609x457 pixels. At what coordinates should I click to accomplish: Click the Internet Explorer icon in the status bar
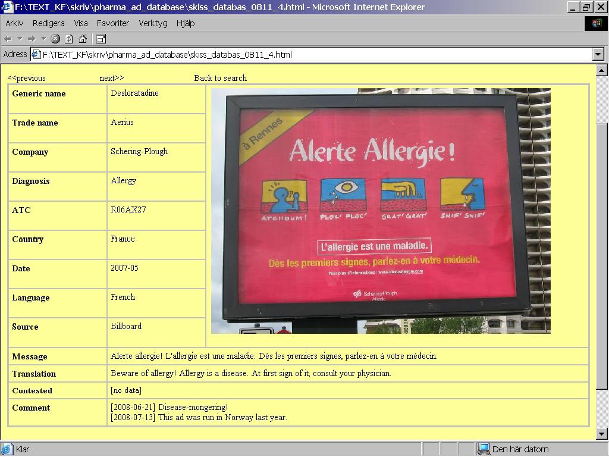click(7, 449)
